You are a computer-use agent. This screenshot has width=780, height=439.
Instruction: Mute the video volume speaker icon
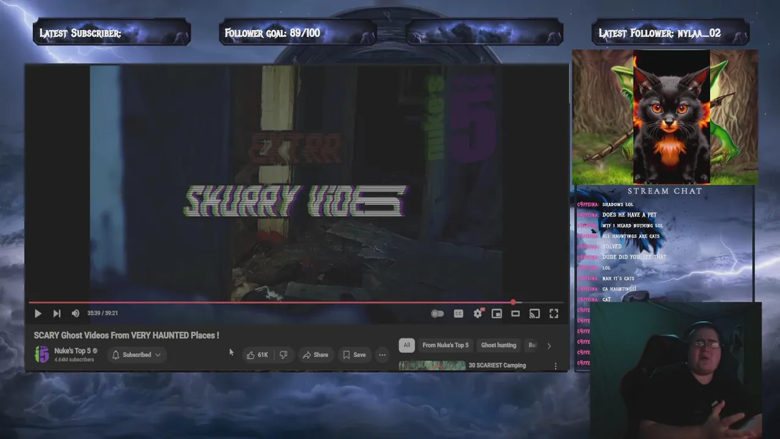(x=76, y=313)
